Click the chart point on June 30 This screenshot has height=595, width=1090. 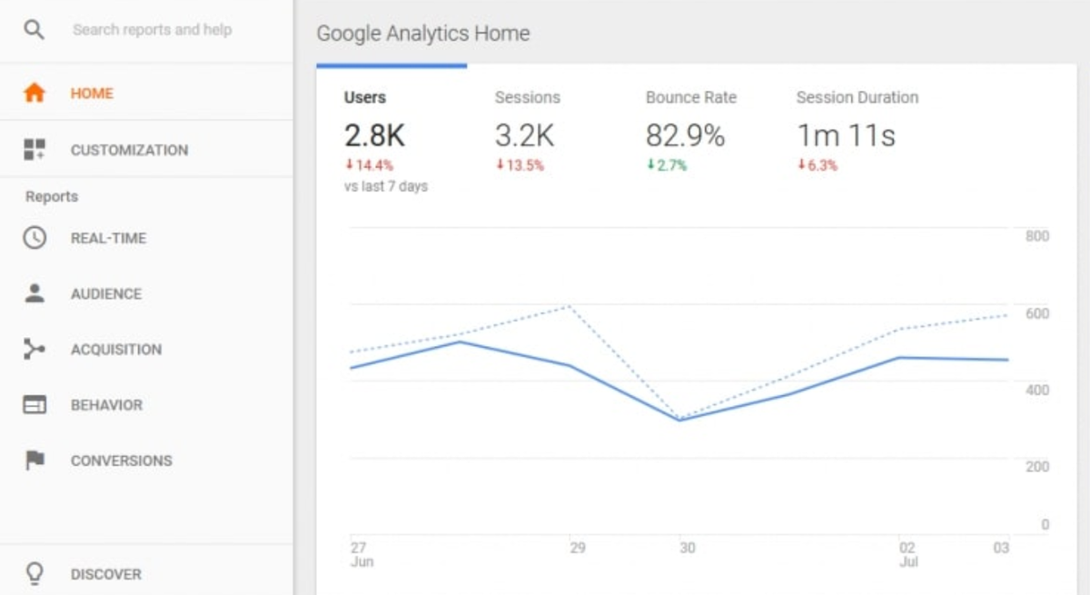[679, 420]
